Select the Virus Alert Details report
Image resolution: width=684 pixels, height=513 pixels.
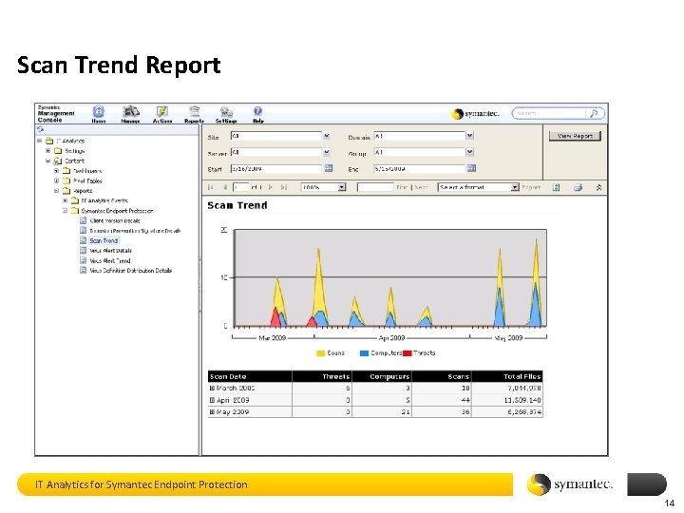pos(110,251)
